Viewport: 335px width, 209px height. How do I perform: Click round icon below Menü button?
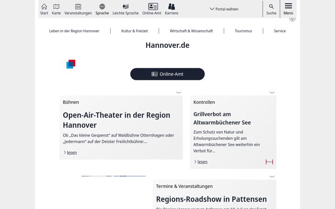[x=292, y=19]
